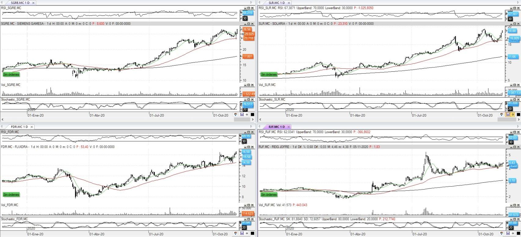Click the left tab-scroll arrow of SGRE window
The image size is (521, 237).
point(2,3)
